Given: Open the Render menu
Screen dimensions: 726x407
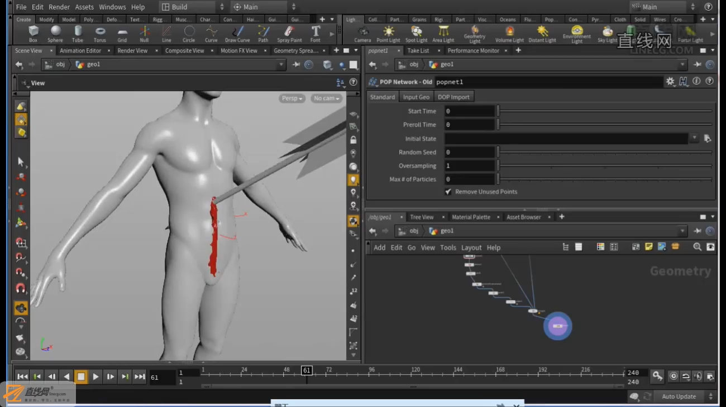Looking at the screenshot, I should click(59, 7).
